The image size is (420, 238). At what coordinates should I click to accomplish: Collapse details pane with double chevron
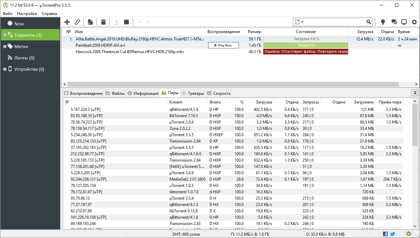pyautogui.click(x=415, y=93)
